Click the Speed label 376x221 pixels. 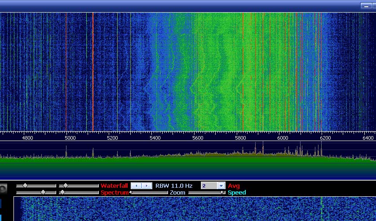click(x=237, y=192)
